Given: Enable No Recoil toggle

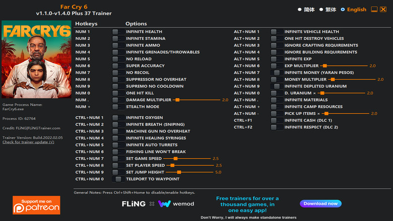Looking at the screenshot, I should (x=118, y=72).
